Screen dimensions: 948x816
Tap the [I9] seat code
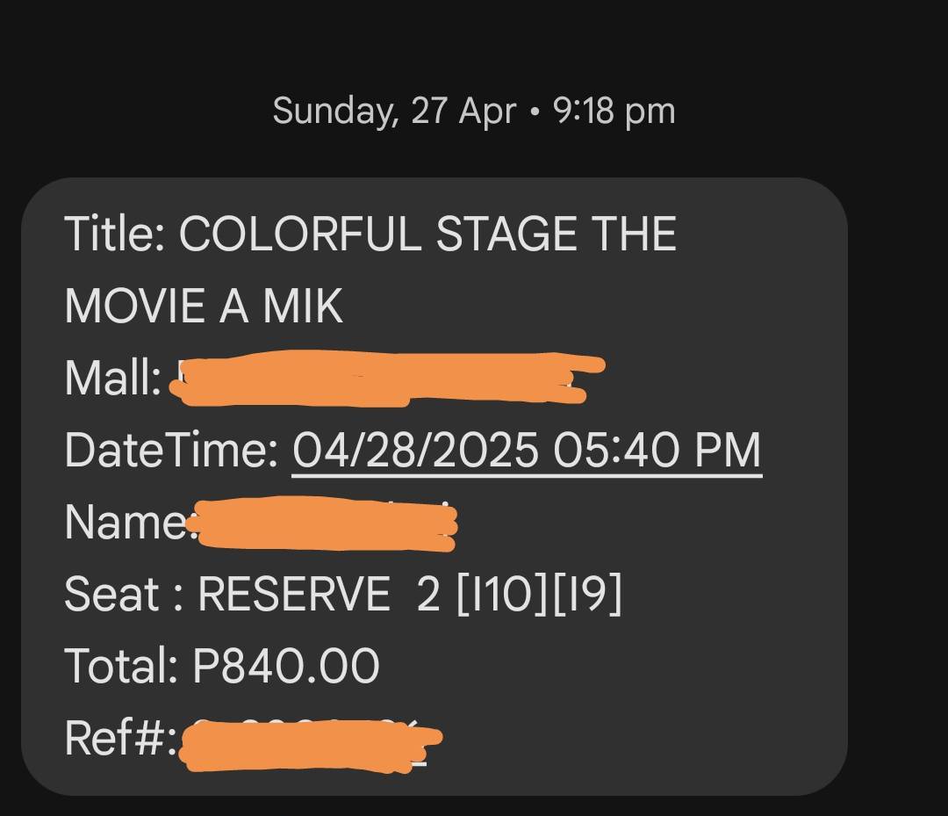point(586,595)
